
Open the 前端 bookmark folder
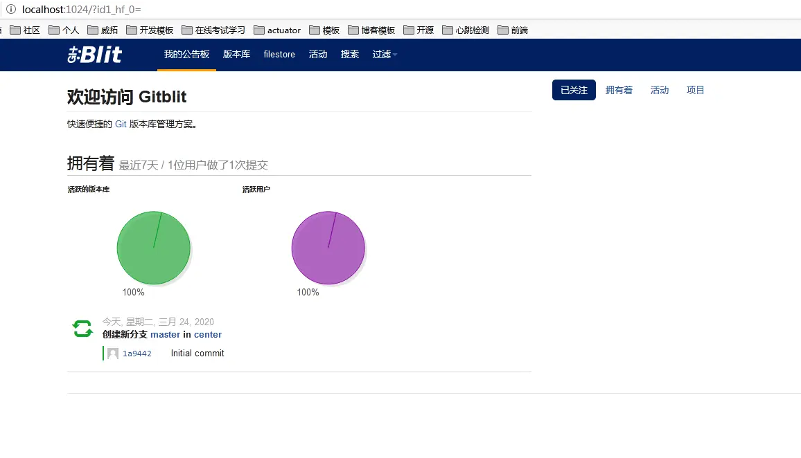click(x=513, y=30)
